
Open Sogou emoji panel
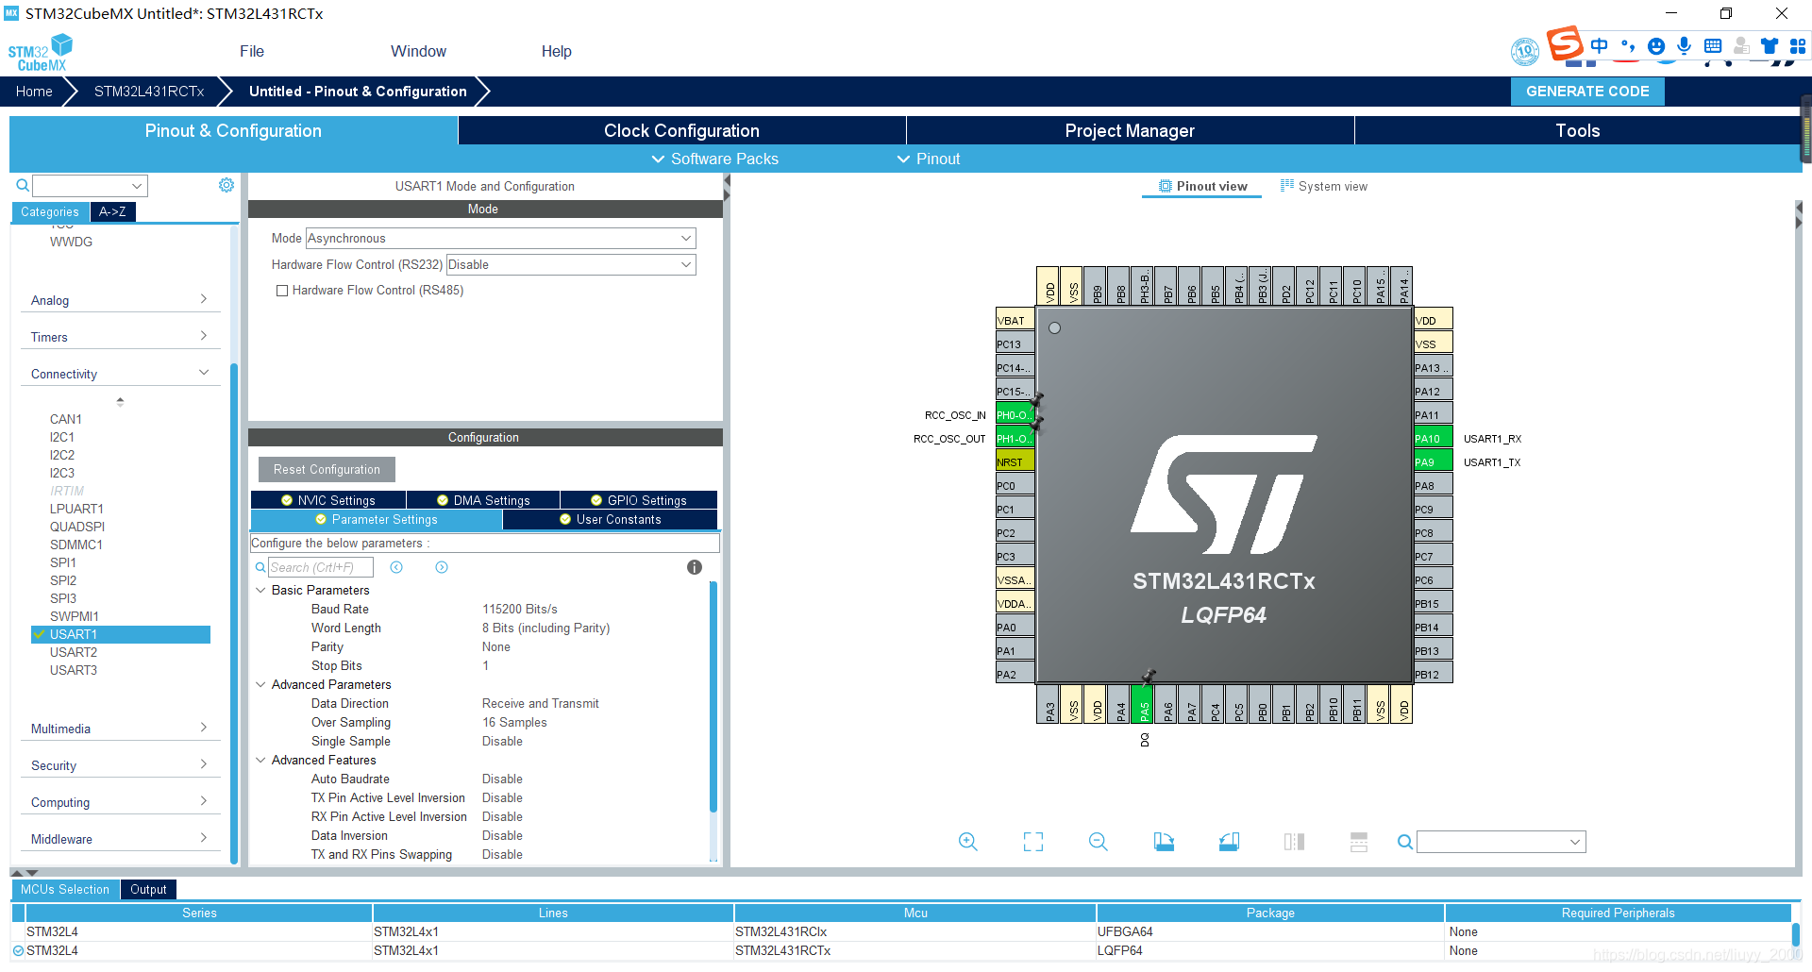pyautogui.click(x=1655, y=45)
